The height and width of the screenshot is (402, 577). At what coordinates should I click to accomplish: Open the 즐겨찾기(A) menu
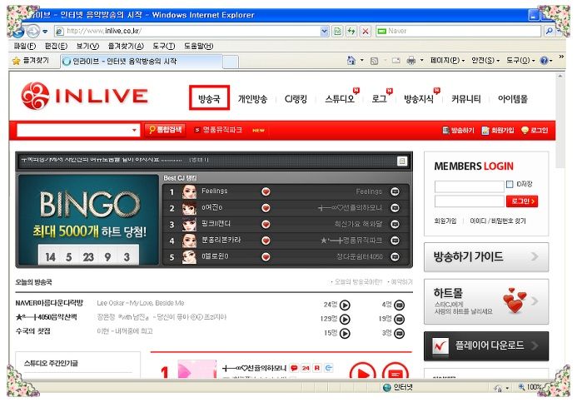(126, 46)
